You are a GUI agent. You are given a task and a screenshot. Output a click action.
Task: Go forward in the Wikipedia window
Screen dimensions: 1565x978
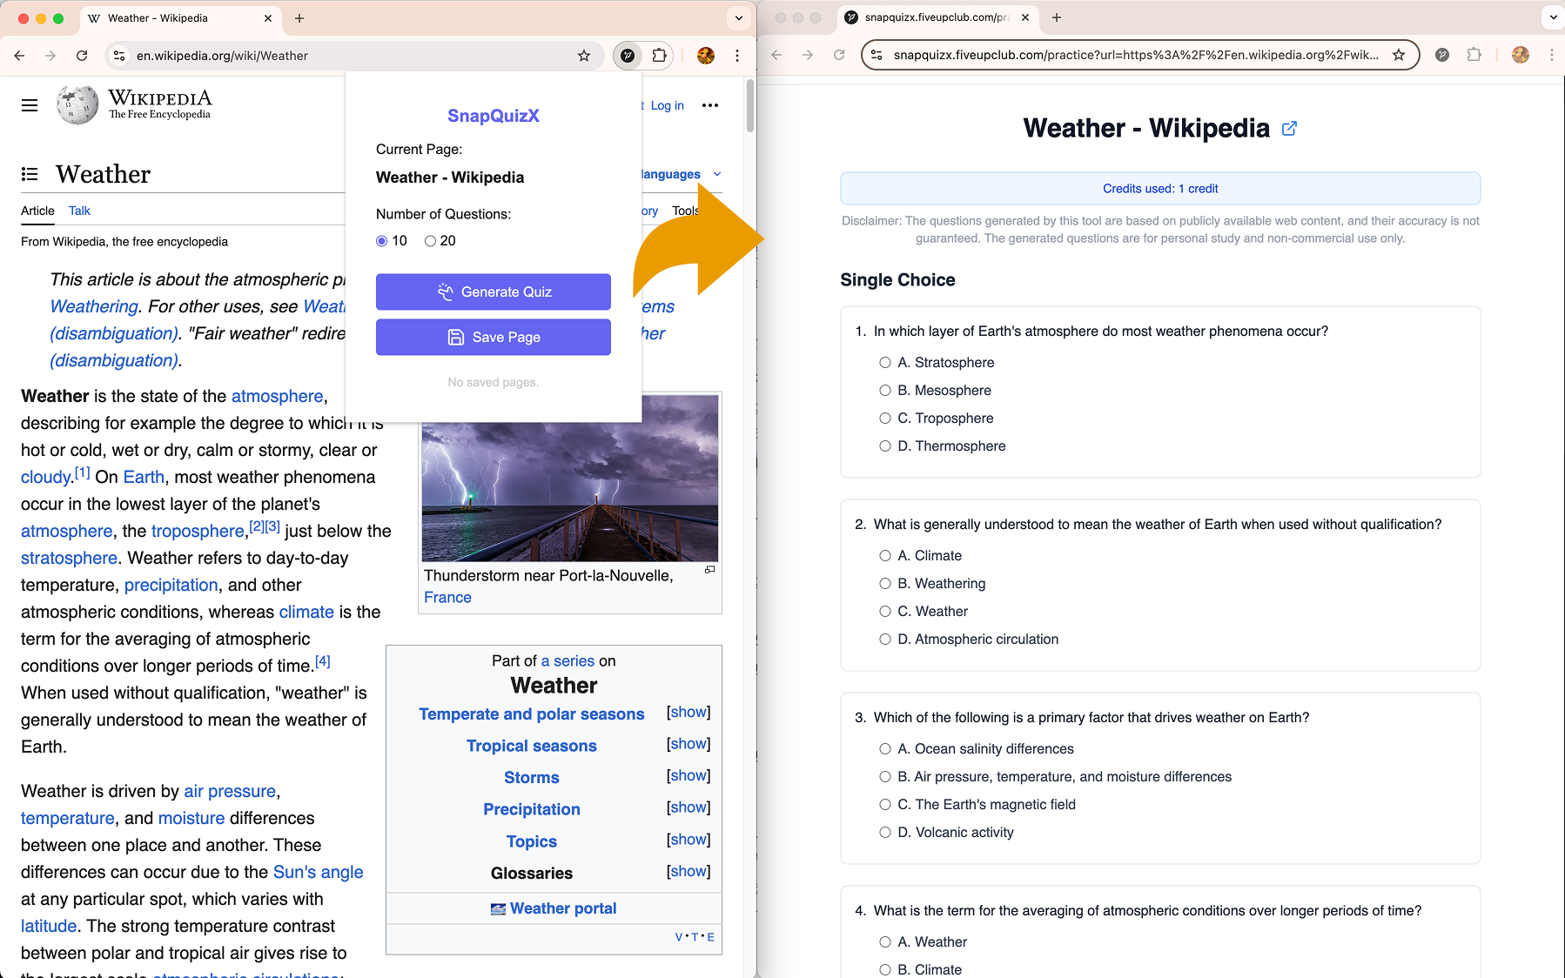tap(50, 56)
